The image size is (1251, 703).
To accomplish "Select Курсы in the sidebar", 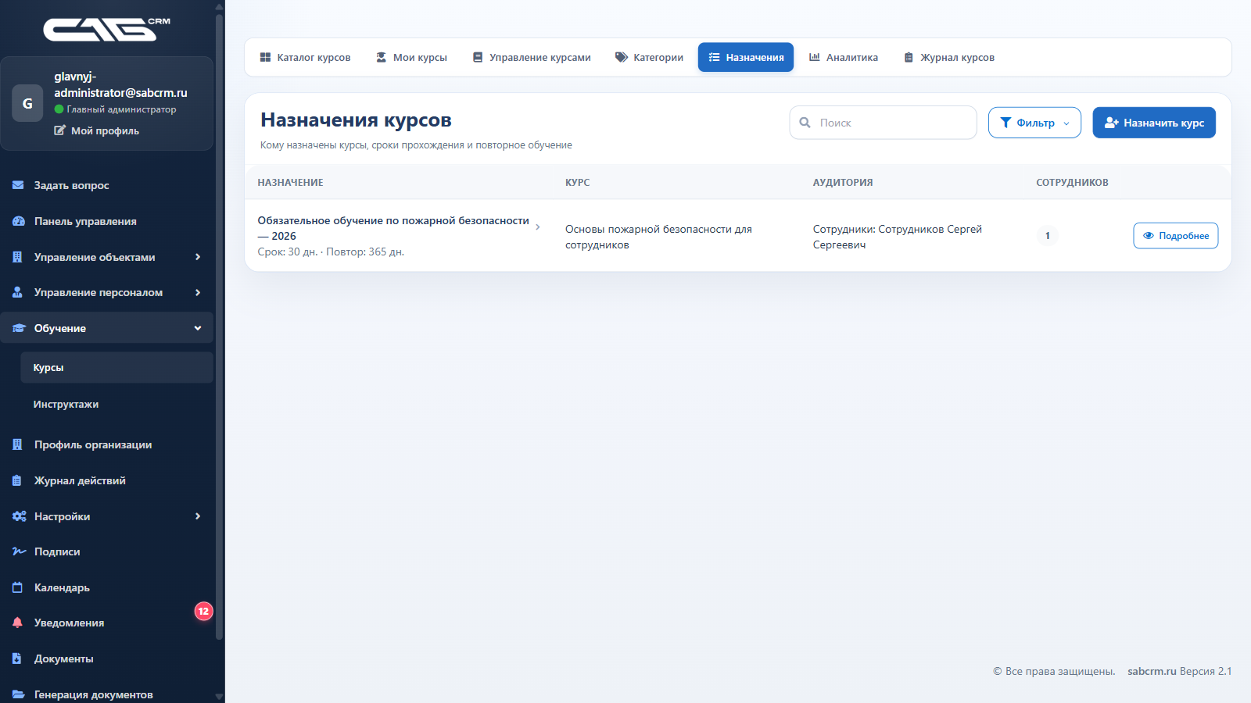I will [116, 367].
